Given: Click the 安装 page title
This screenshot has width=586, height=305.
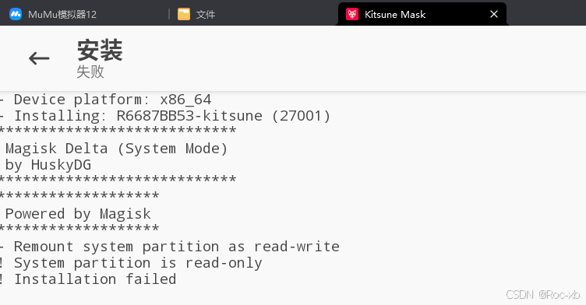Looking at the screenshot, I should (100, 50).
